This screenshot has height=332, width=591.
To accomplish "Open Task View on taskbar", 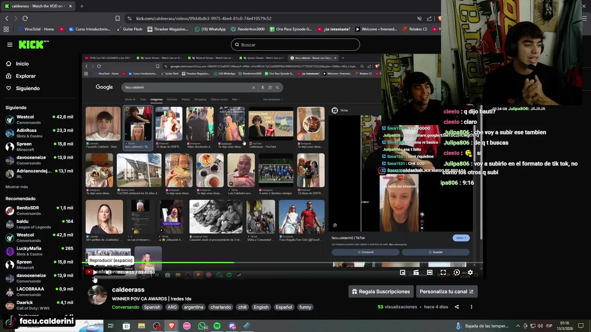I will tap(111, 326).
